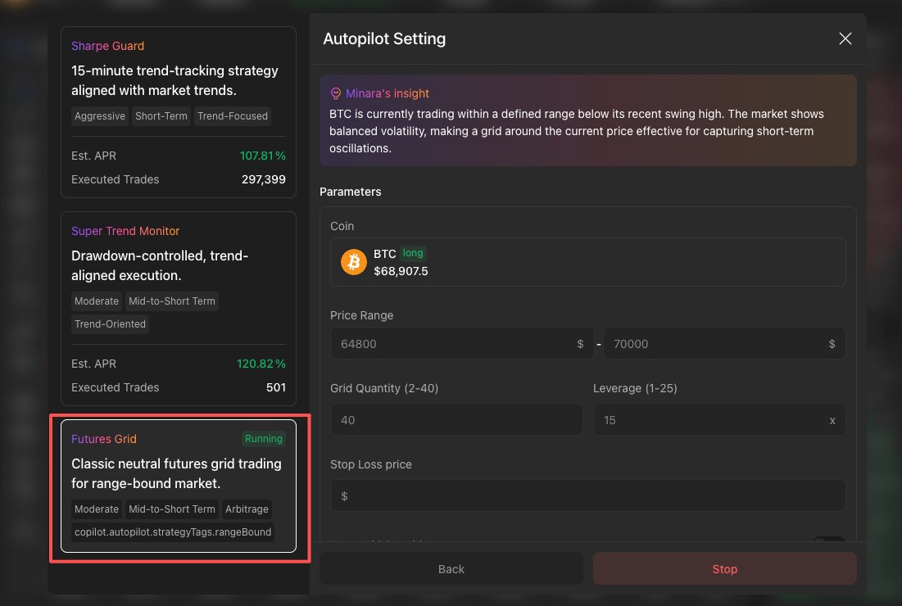Click the Stop Loss price input

(588, 495)
